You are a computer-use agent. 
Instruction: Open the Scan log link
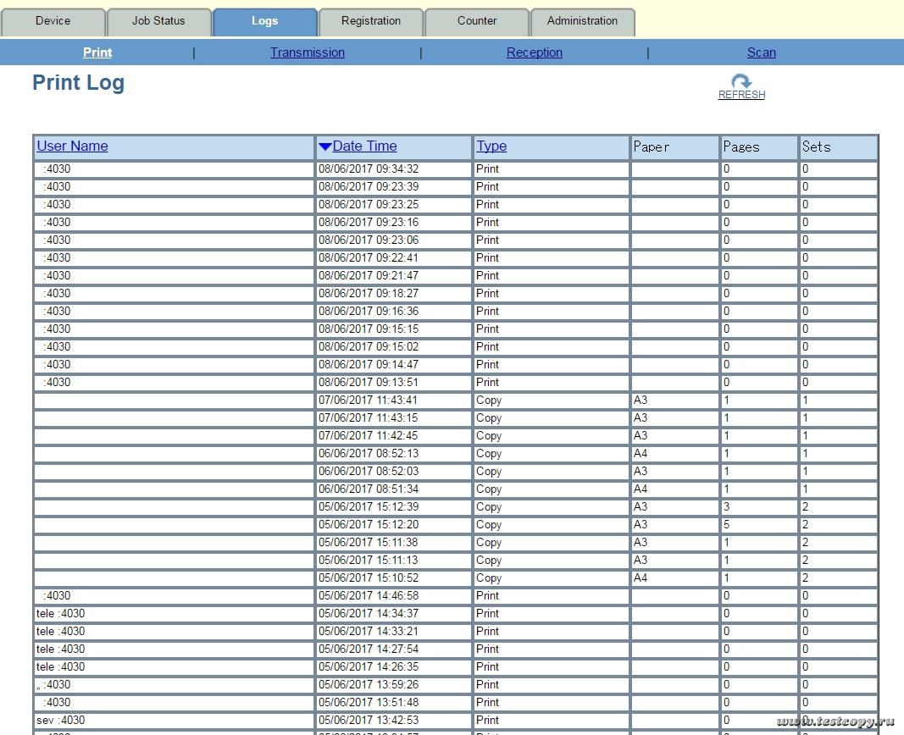[x=761, y=52]
